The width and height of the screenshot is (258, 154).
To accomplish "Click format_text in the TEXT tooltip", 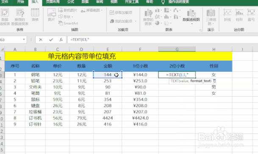I will 201,81.
